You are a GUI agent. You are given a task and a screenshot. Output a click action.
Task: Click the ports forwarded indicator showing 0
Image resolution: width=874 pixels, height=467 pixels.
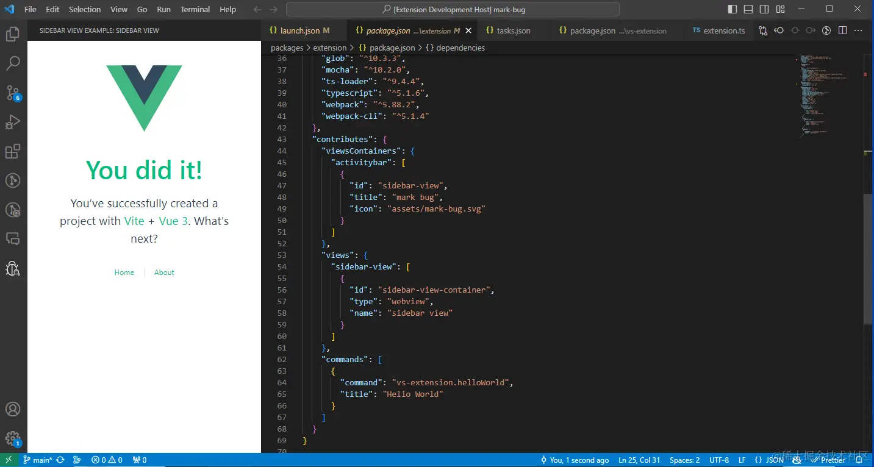pos(140,460)
